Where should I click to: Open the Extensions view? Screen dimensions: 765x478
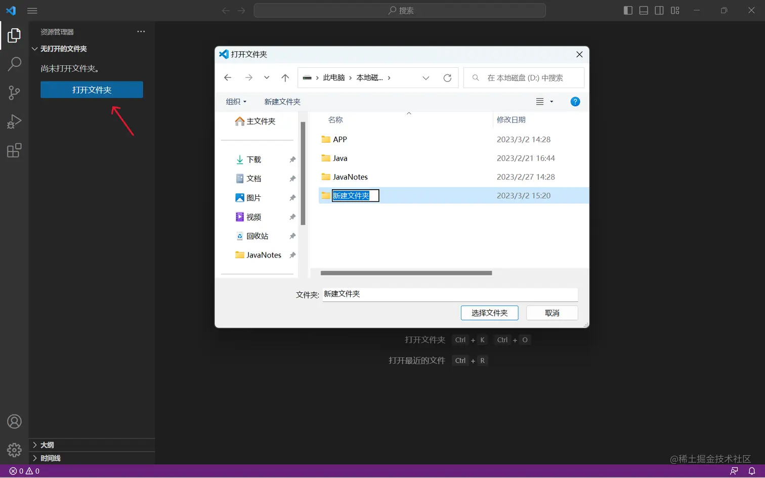[14, 150]
